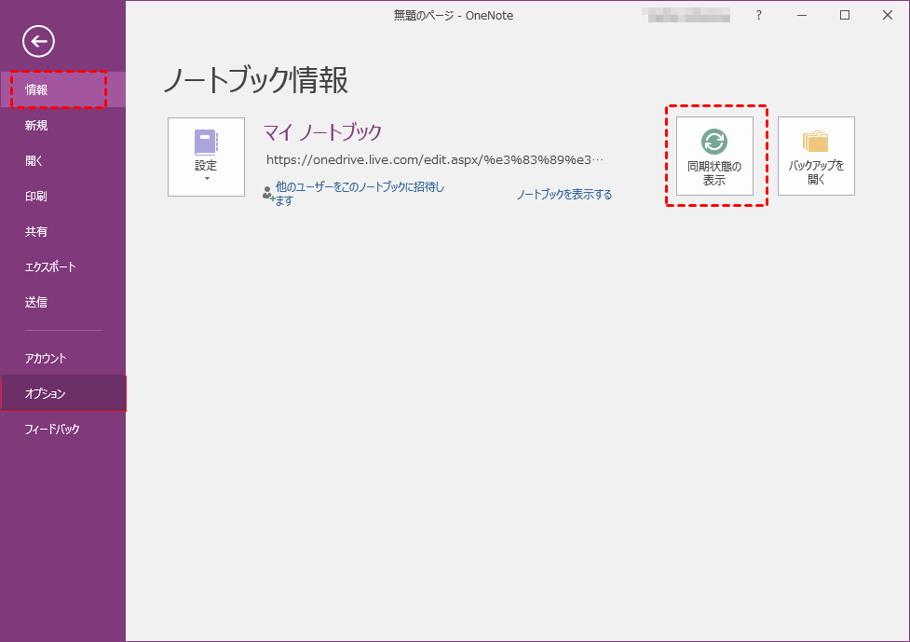Click the ノートブックを表示する link

point(564,195)
